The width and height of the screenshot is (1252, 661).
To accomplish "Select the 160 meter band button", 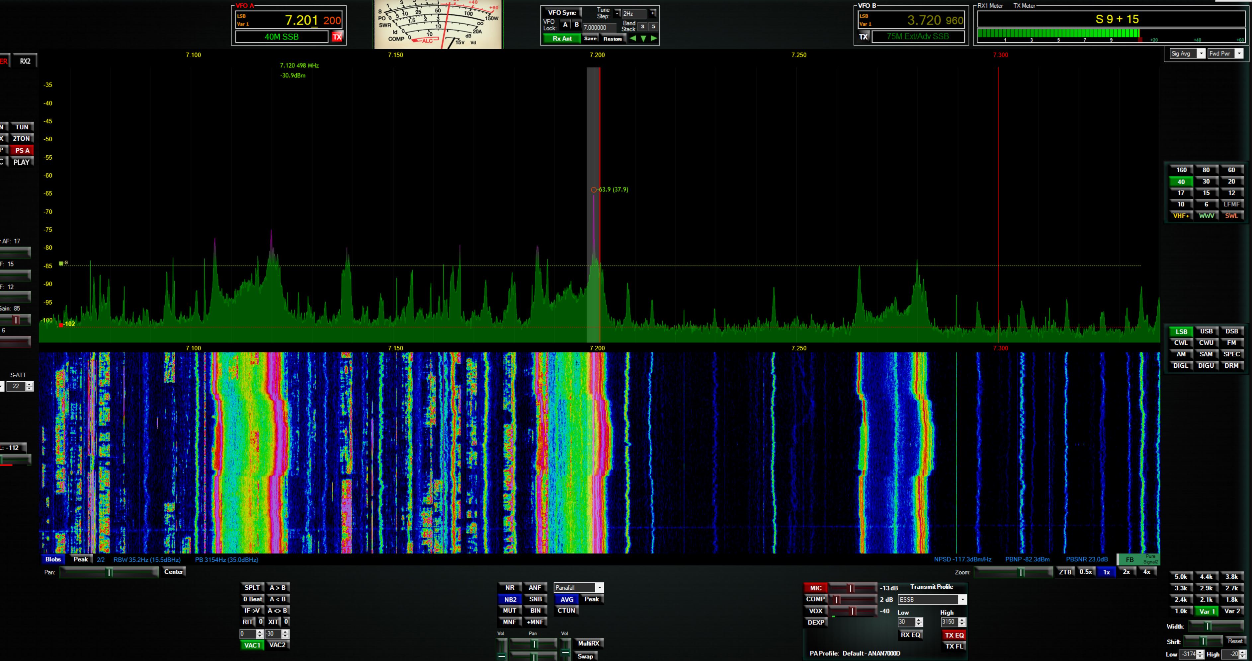I will click(1181, 170).
